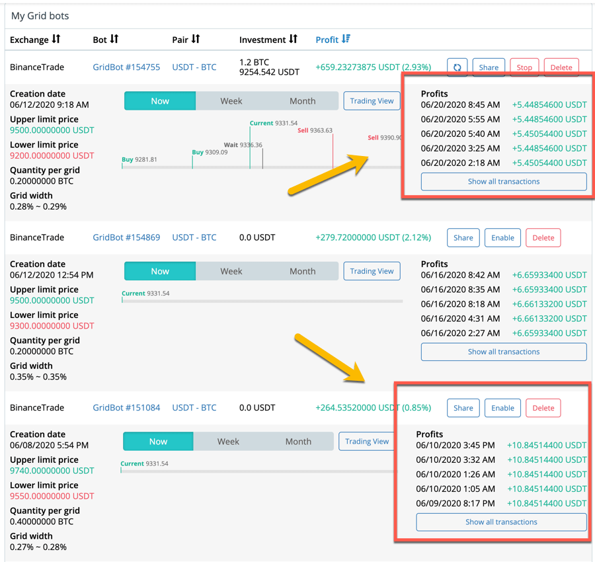Sort bots by the Bot column arrows
595x562 pixels.
tap(114, 40)
